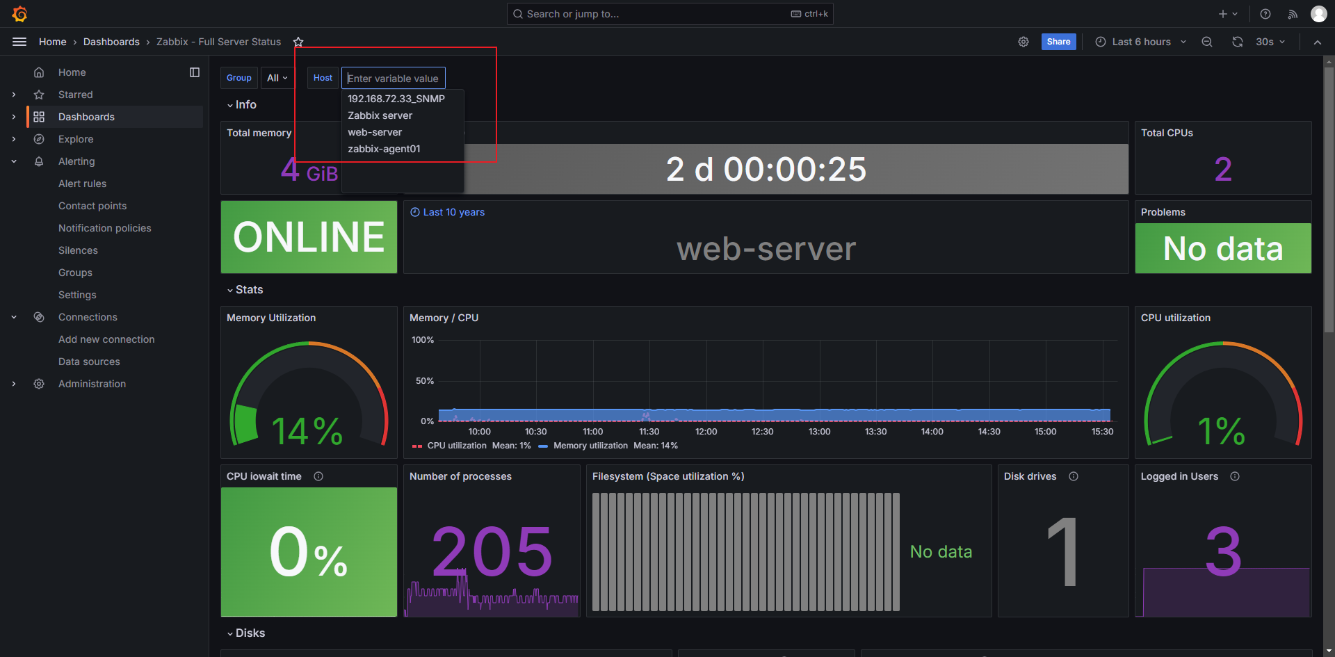Viewport: 1335px width, 657px height.
Task: Click the Total CPUs panel title
Action: [1167, 133]
